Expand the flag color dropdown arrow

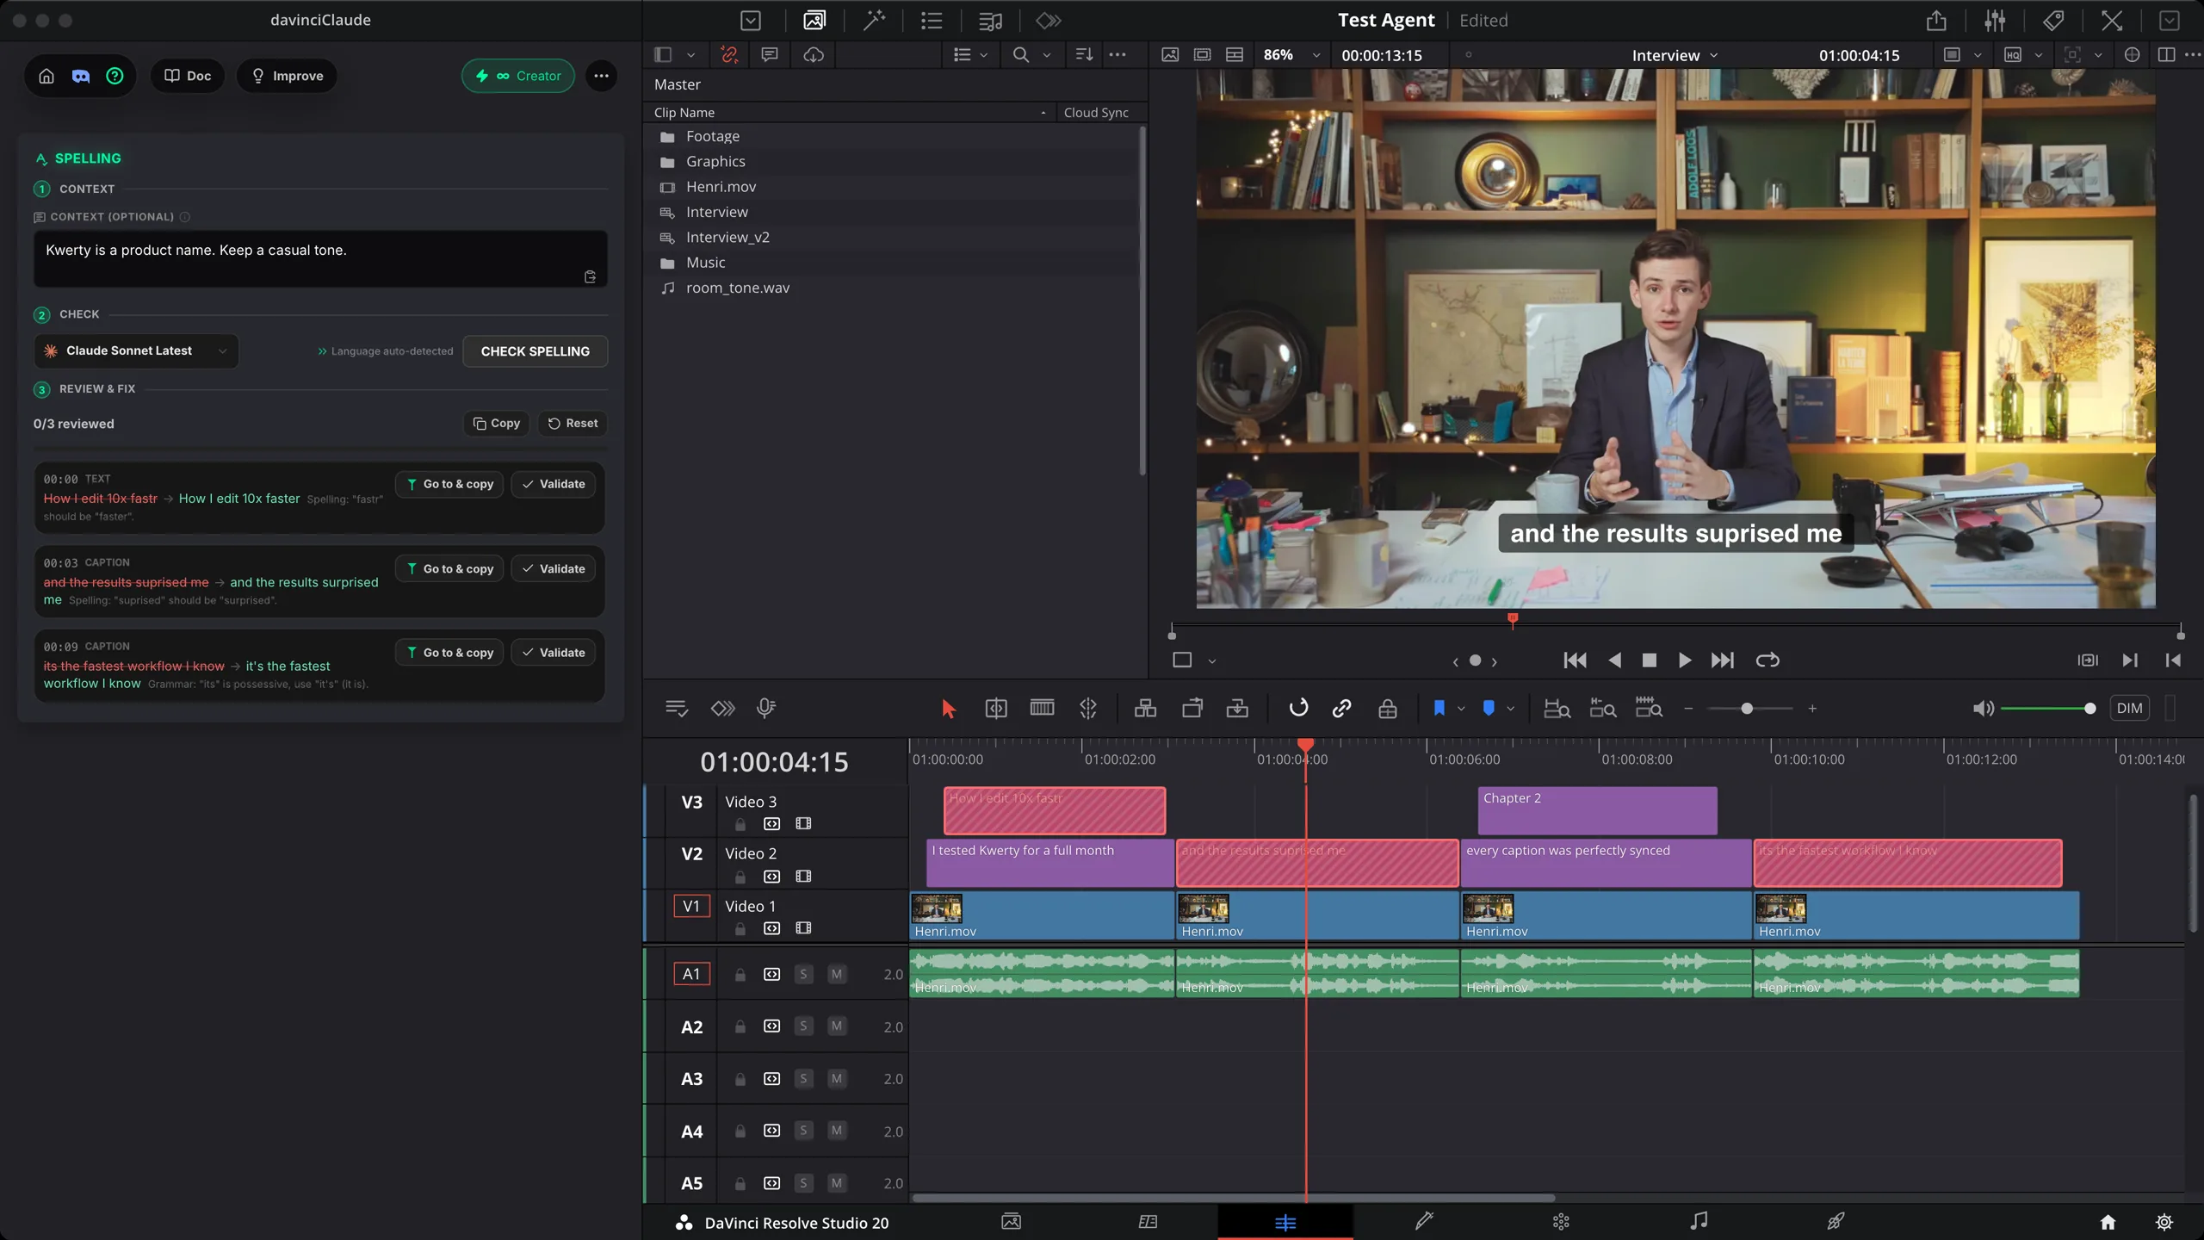pos(1461,709)
